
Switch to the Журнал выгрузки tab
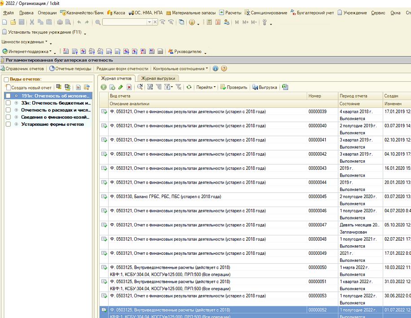click(158, 78)
